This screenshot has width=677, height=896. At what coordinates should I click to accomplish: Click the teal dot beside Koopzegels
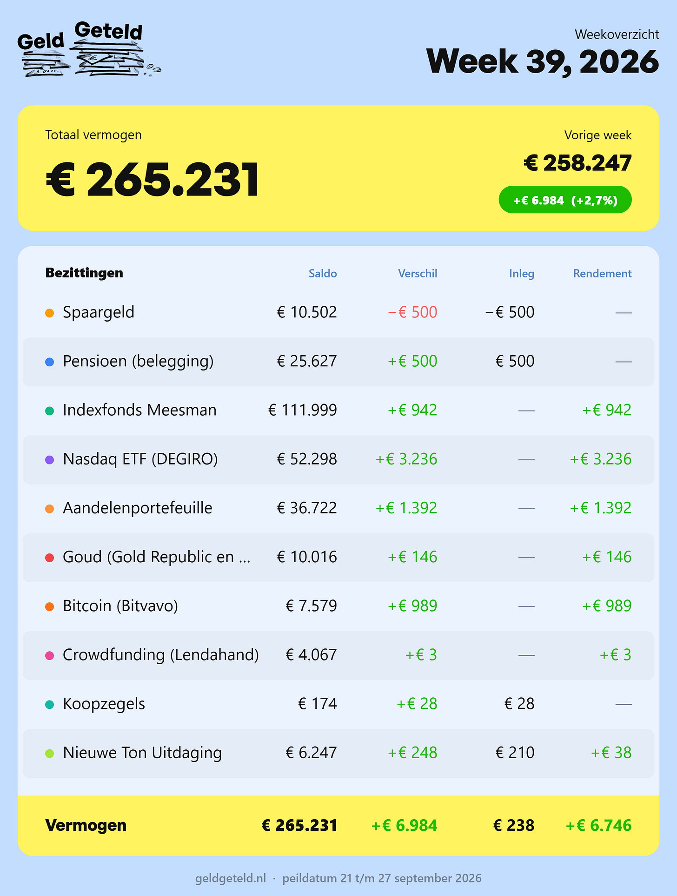[x=50, y=705]
